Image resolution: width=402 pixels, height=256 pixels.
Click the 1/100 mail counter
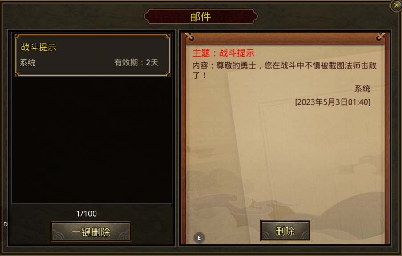pos(87,214)
